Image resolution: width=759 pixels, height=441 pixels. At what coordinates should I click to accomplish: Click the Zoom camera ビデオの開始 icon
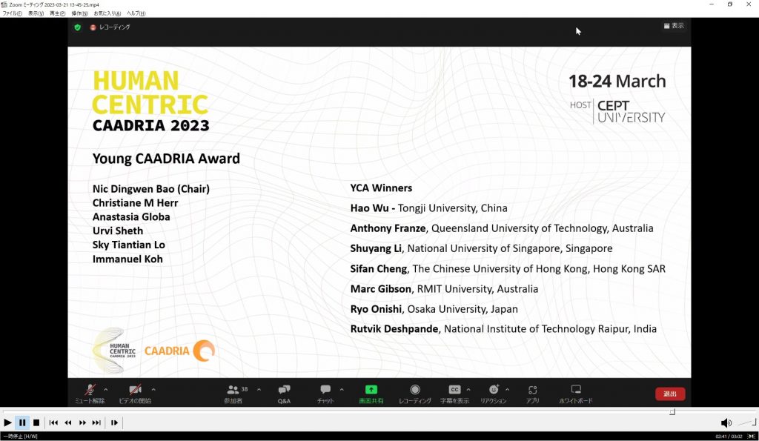135,389
